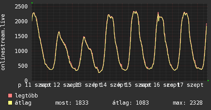Click the 'most: 1833' value

pos(72,103)
